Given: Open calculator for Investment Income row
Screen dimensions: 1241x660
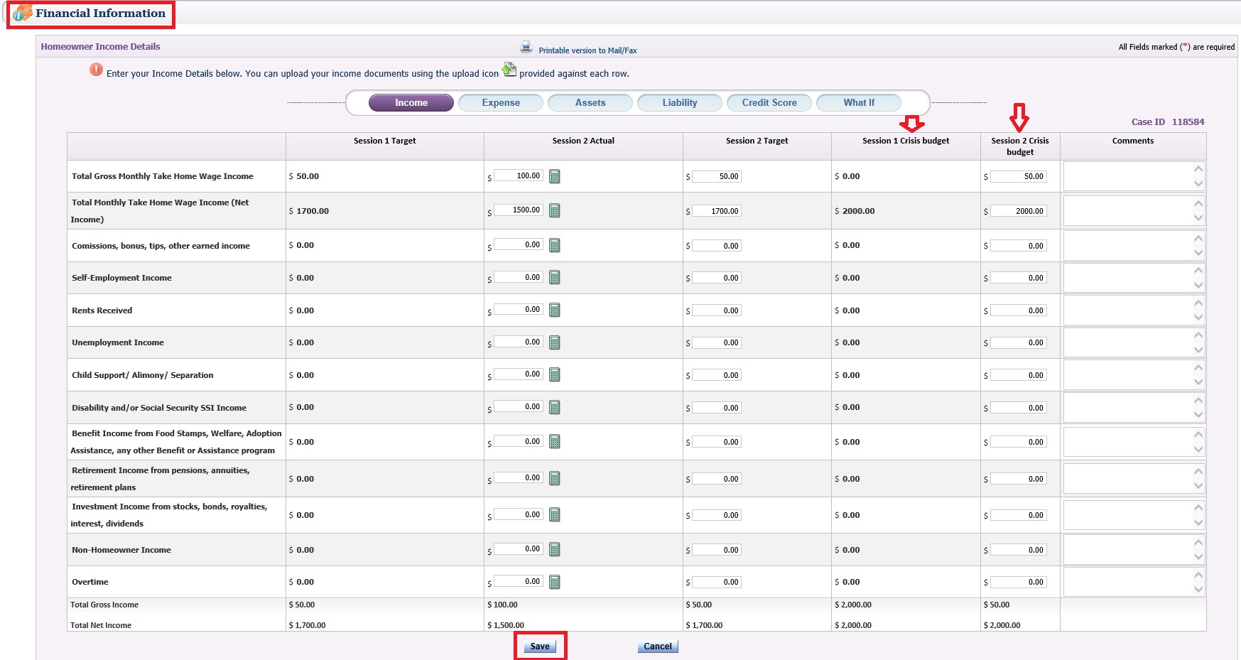Looking at the screenshot, I should tap(555, 514).
